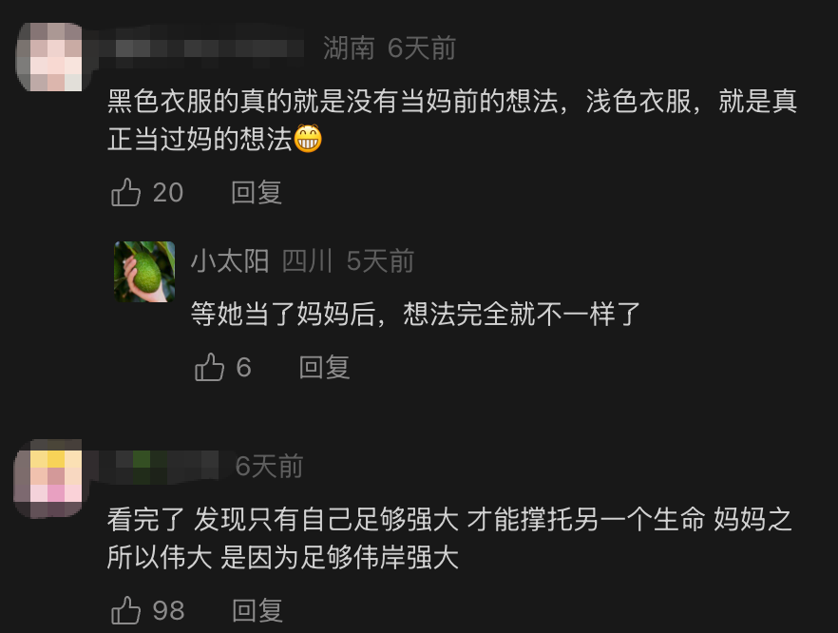Open the blurred avatar of the last commenter
The height and width of the screenshot is (633, 838).
(48, 478)
